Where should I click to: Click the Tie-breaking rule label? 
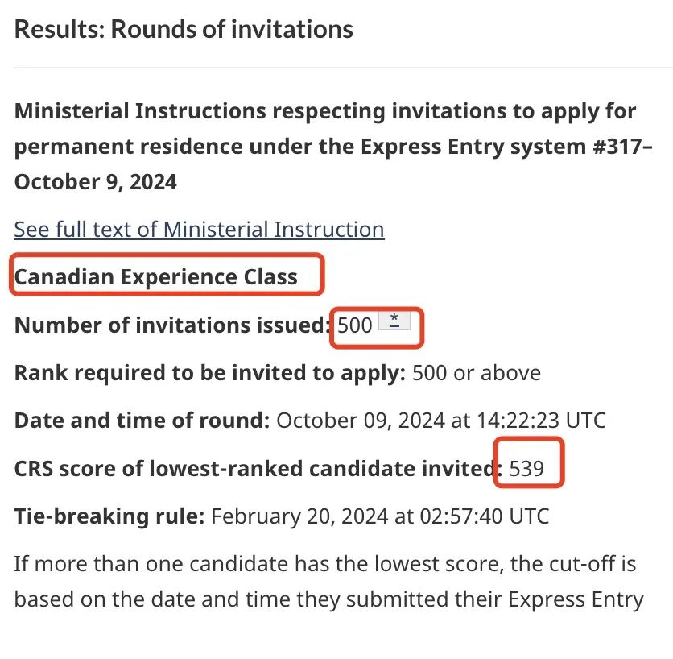(x=109, y=516)
